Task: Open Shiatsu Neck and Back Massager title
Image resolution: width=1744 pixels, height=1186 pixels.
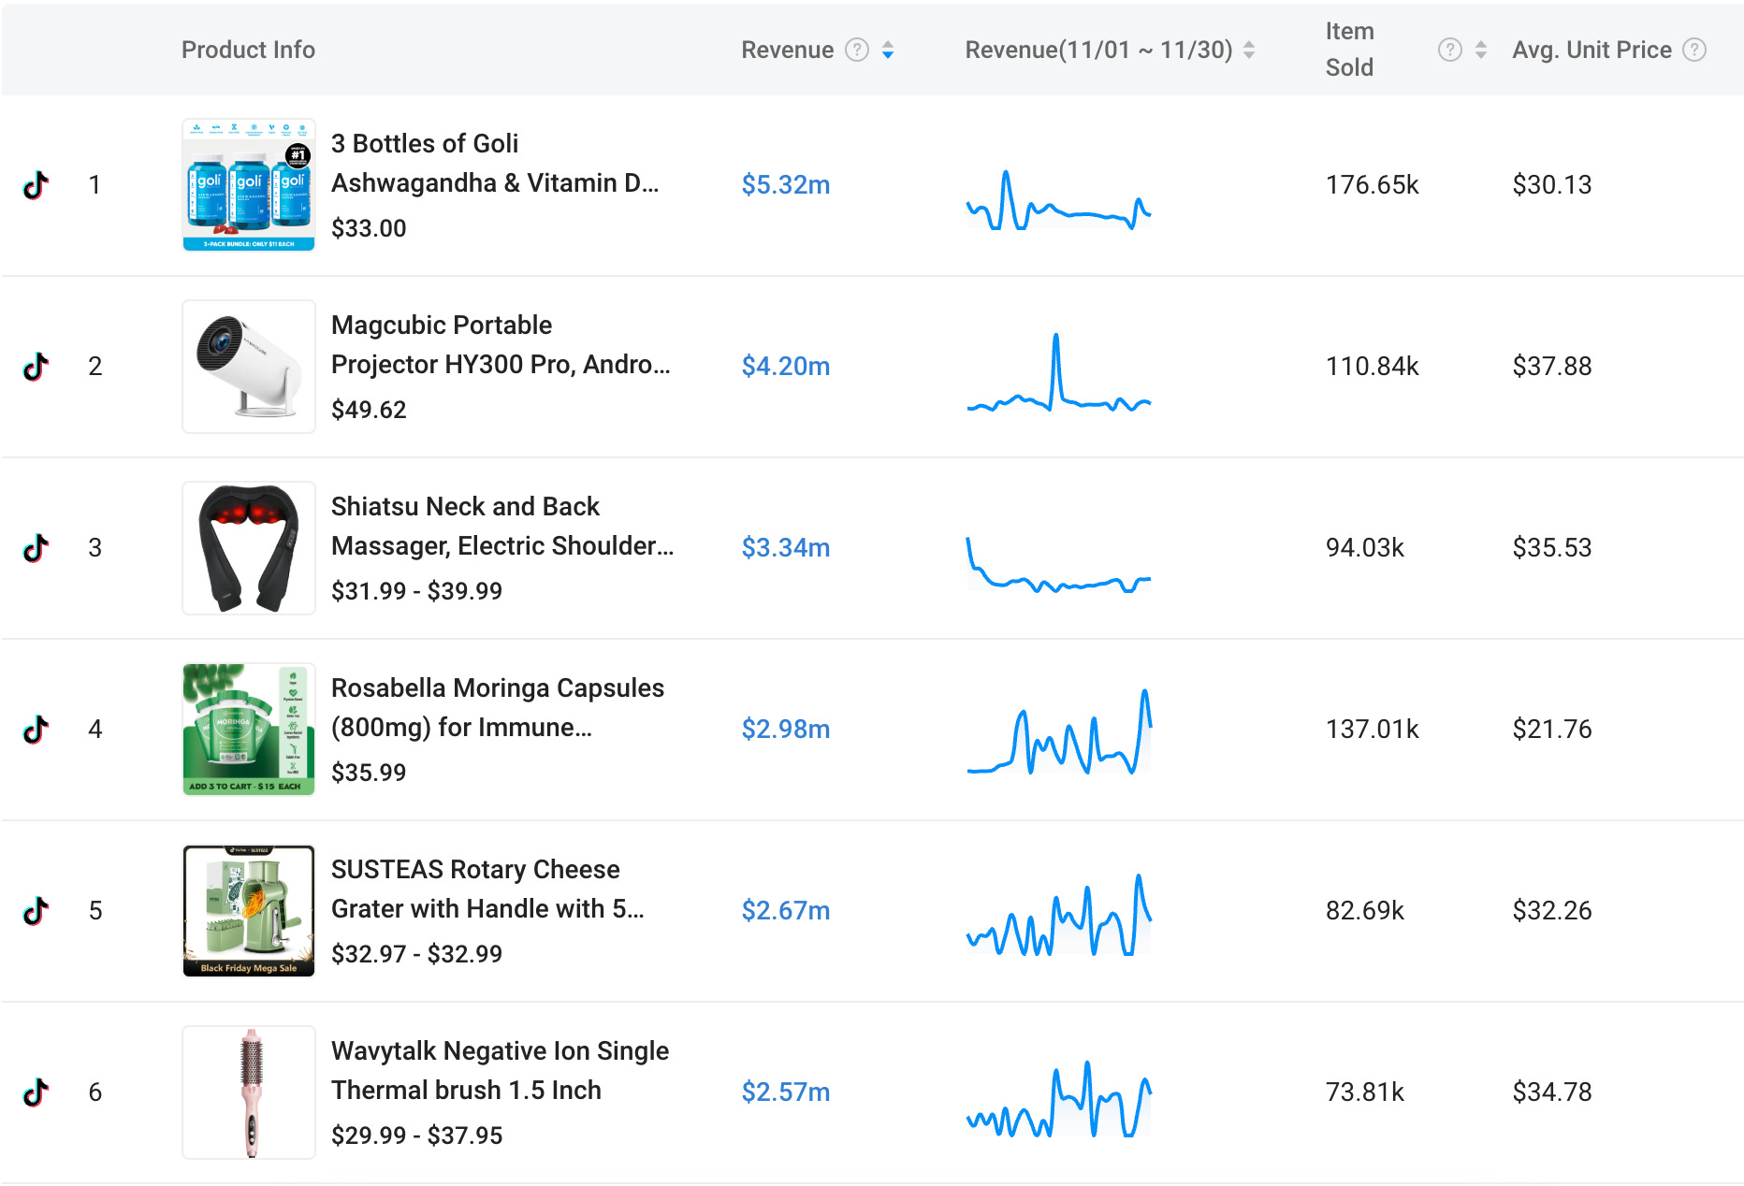Action: (x=502, y=526)
